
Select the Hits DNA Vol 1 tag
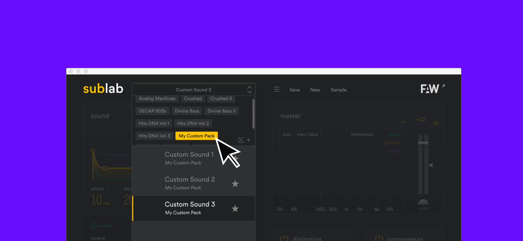click(x=154, y=123)
